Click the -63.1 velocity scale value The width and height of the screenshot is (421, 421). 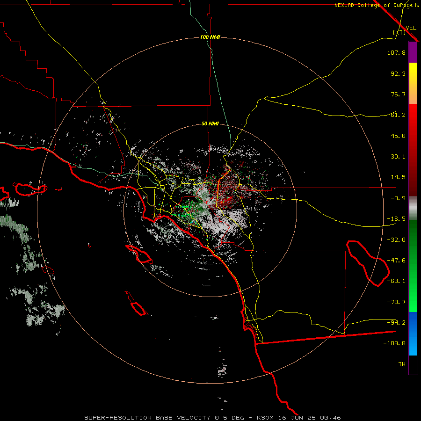(396, 281)
